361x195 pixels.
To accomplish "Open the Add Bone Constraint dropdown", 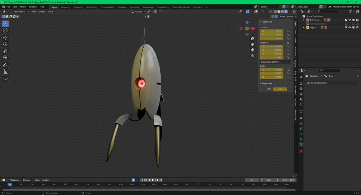I will tap(332, 83).
